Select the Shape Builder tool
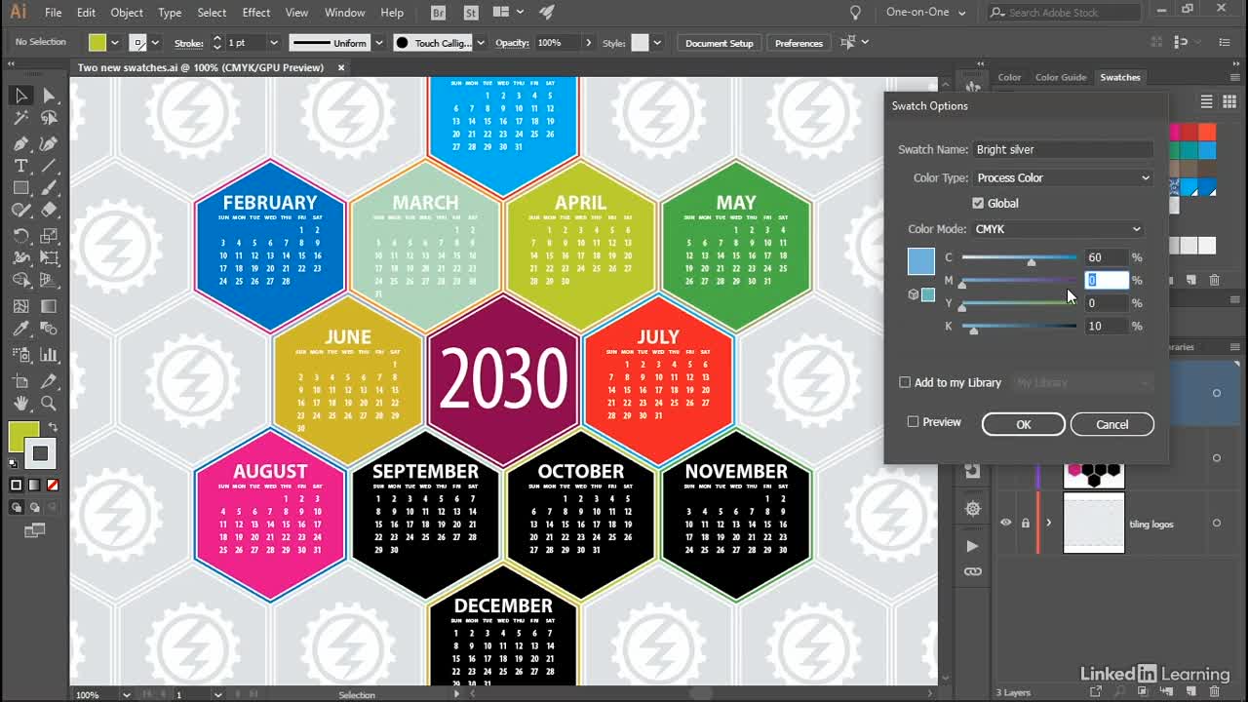The width and height of the screenshot is (1248, 702). click(20, 283)
